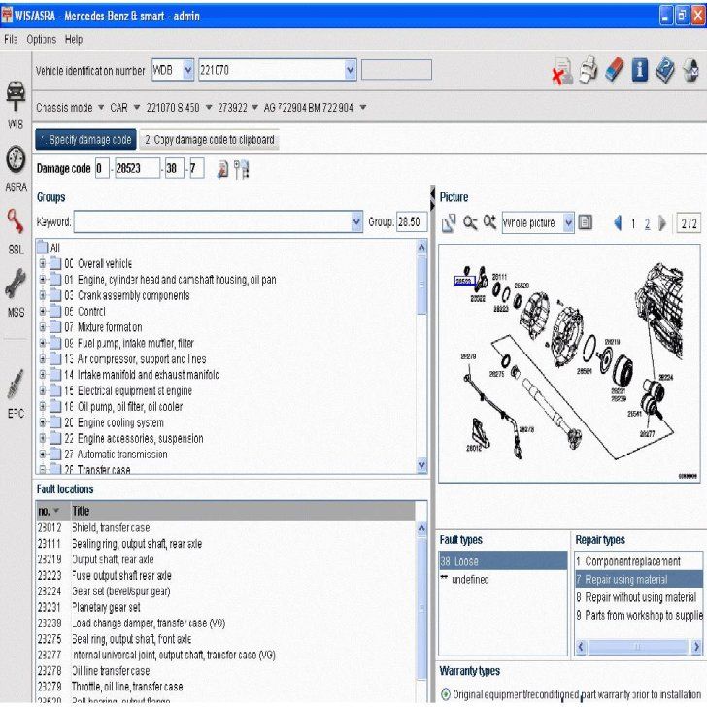The width and height of the screenshot is (707, 707).
Task: Go to previous picture with left arrow
Action: click(619, 222)
